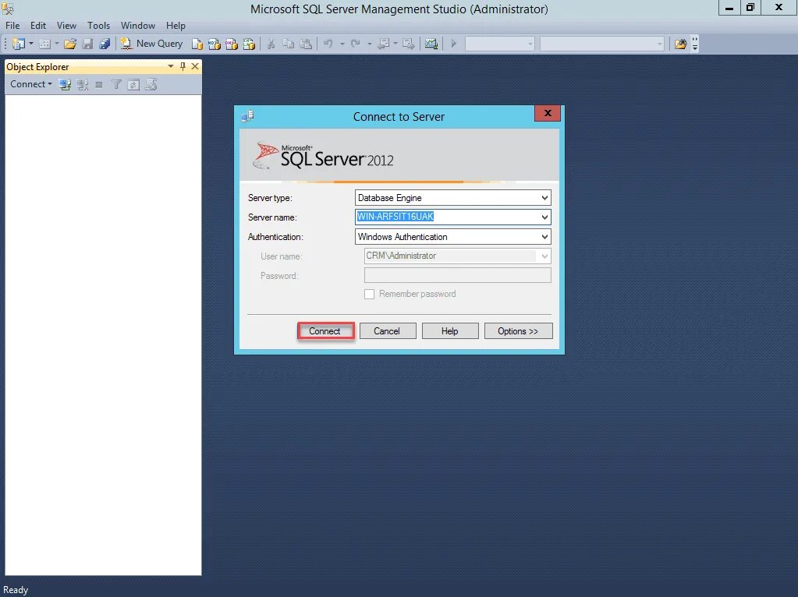Viewport: 798px width, 597px height.
Task: Click the New Query toolbar button
Action: (x=151, y=44)
